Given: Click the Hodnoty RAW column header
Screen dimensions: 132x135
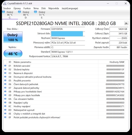Looking at the screenshot, I should [x=111, y=62].
